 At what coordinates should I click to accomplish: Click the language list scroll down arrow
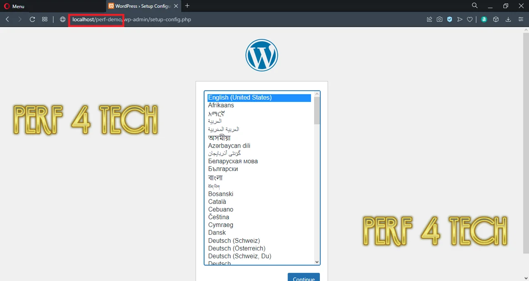pyautogui.click(x=317, y=262)
